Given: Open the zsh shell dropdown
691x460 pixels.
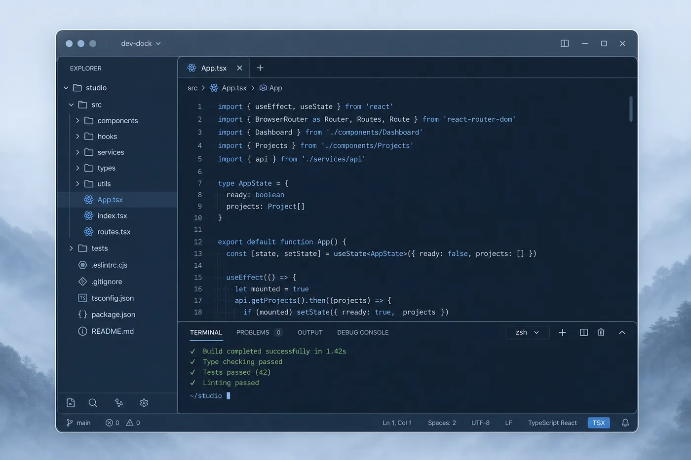Looking at the screenshot, I should [528, 332].
